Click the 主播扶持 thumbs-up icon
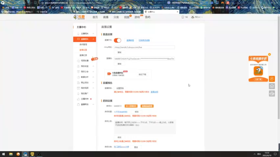This screenshot has width=280, height=157. (78, 99)
